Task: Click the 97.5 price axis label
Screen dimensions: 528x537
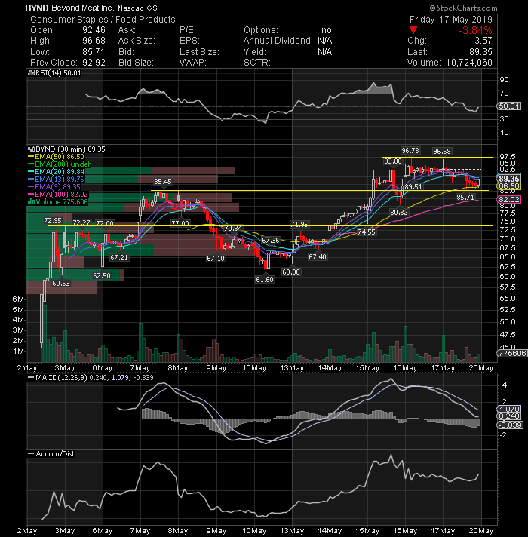Action: tap(508, 157)
